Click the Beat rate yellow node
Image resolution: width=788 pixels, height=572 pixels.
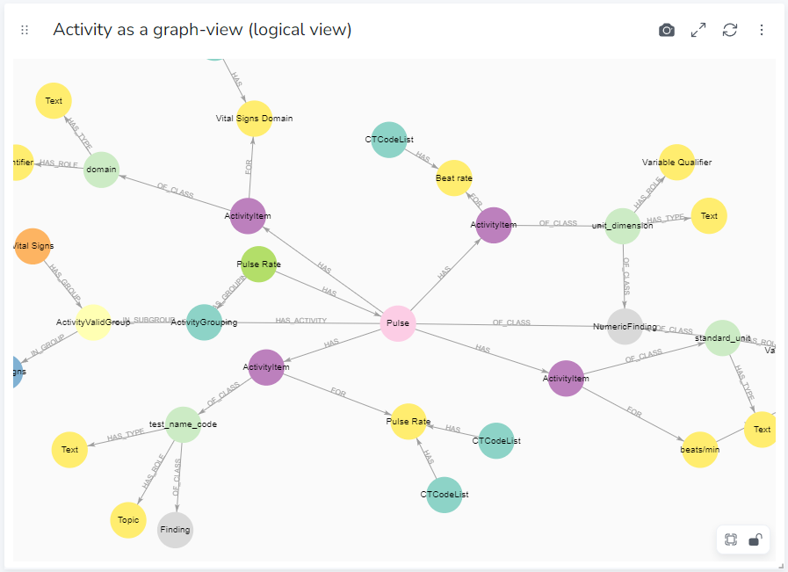454,178
